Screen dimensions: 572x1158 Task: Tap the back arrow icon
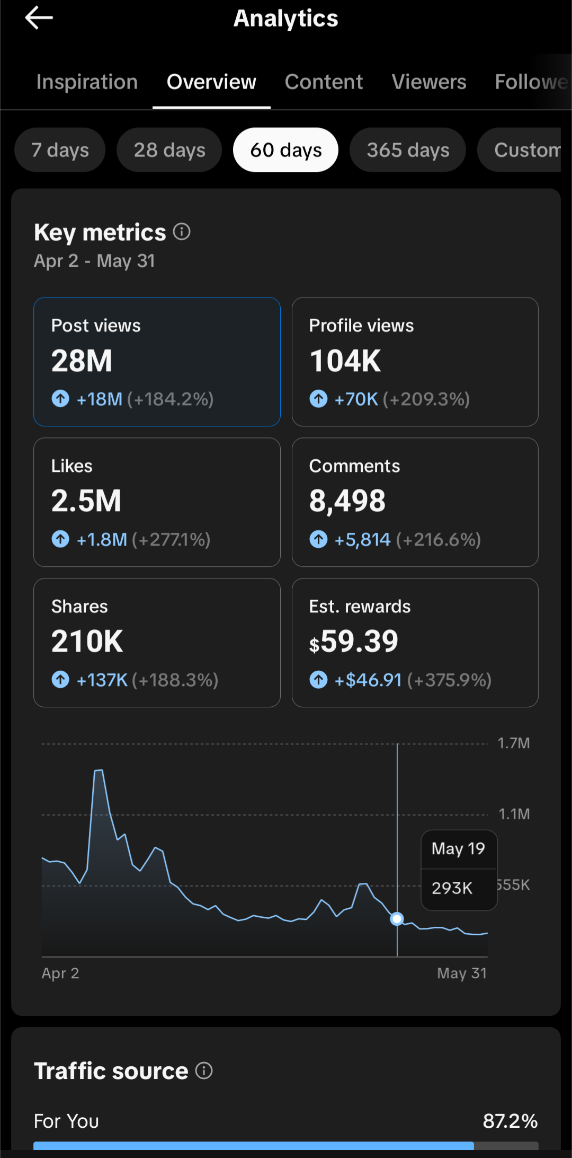[39, 18]
